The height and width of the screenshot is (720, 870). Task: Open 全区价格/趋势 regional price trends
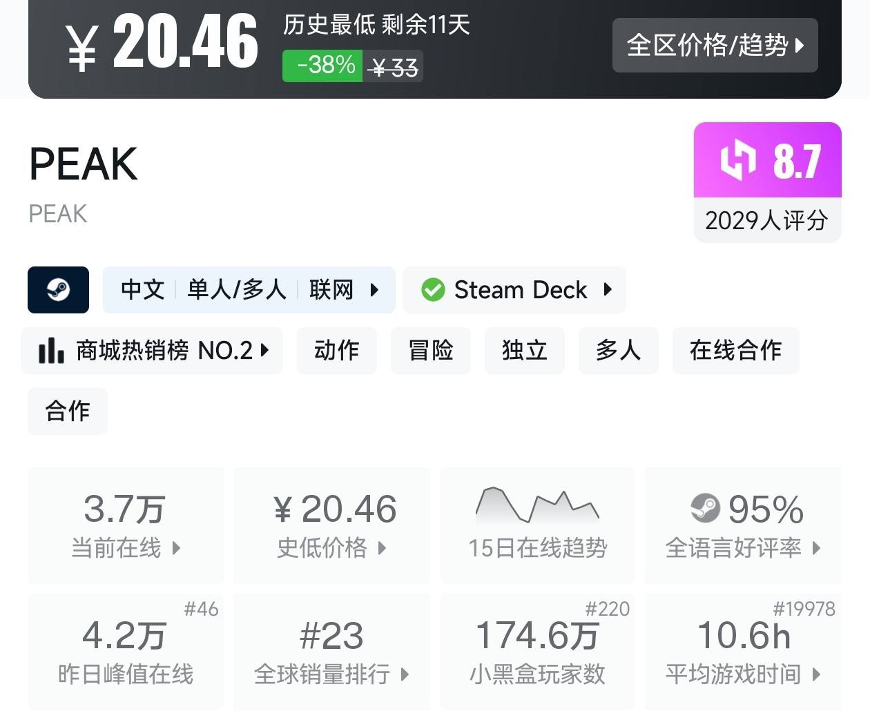point(715,46)
